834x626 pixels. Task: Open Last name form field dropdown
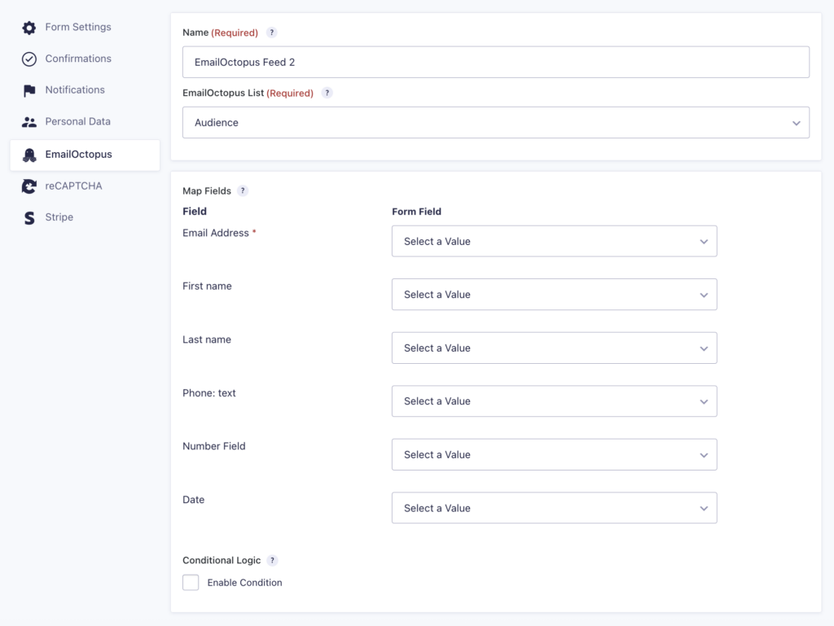(554, 348)
